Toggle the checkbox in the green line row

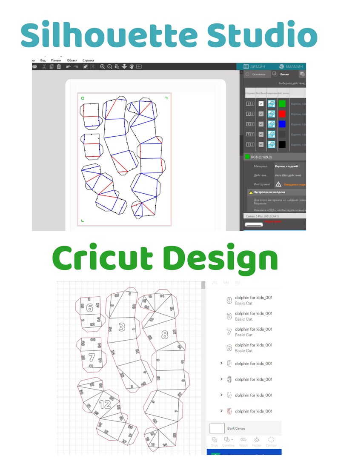click(x=261, y=104)
